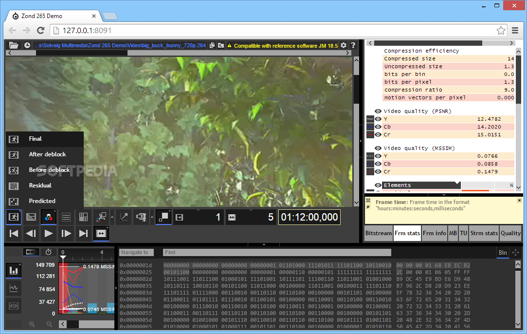Toggle the macroblock grid overlay icon

pos(83,217)
